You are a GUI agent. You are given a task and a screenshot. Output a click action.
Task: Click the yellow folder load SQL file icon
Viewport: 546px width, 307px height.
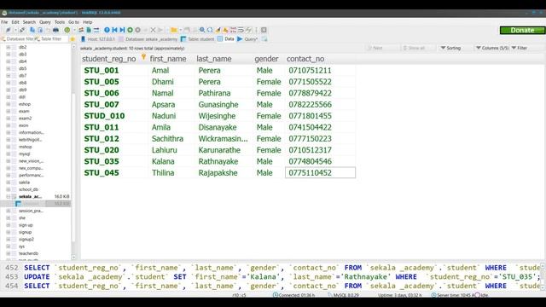coord(173,31)
